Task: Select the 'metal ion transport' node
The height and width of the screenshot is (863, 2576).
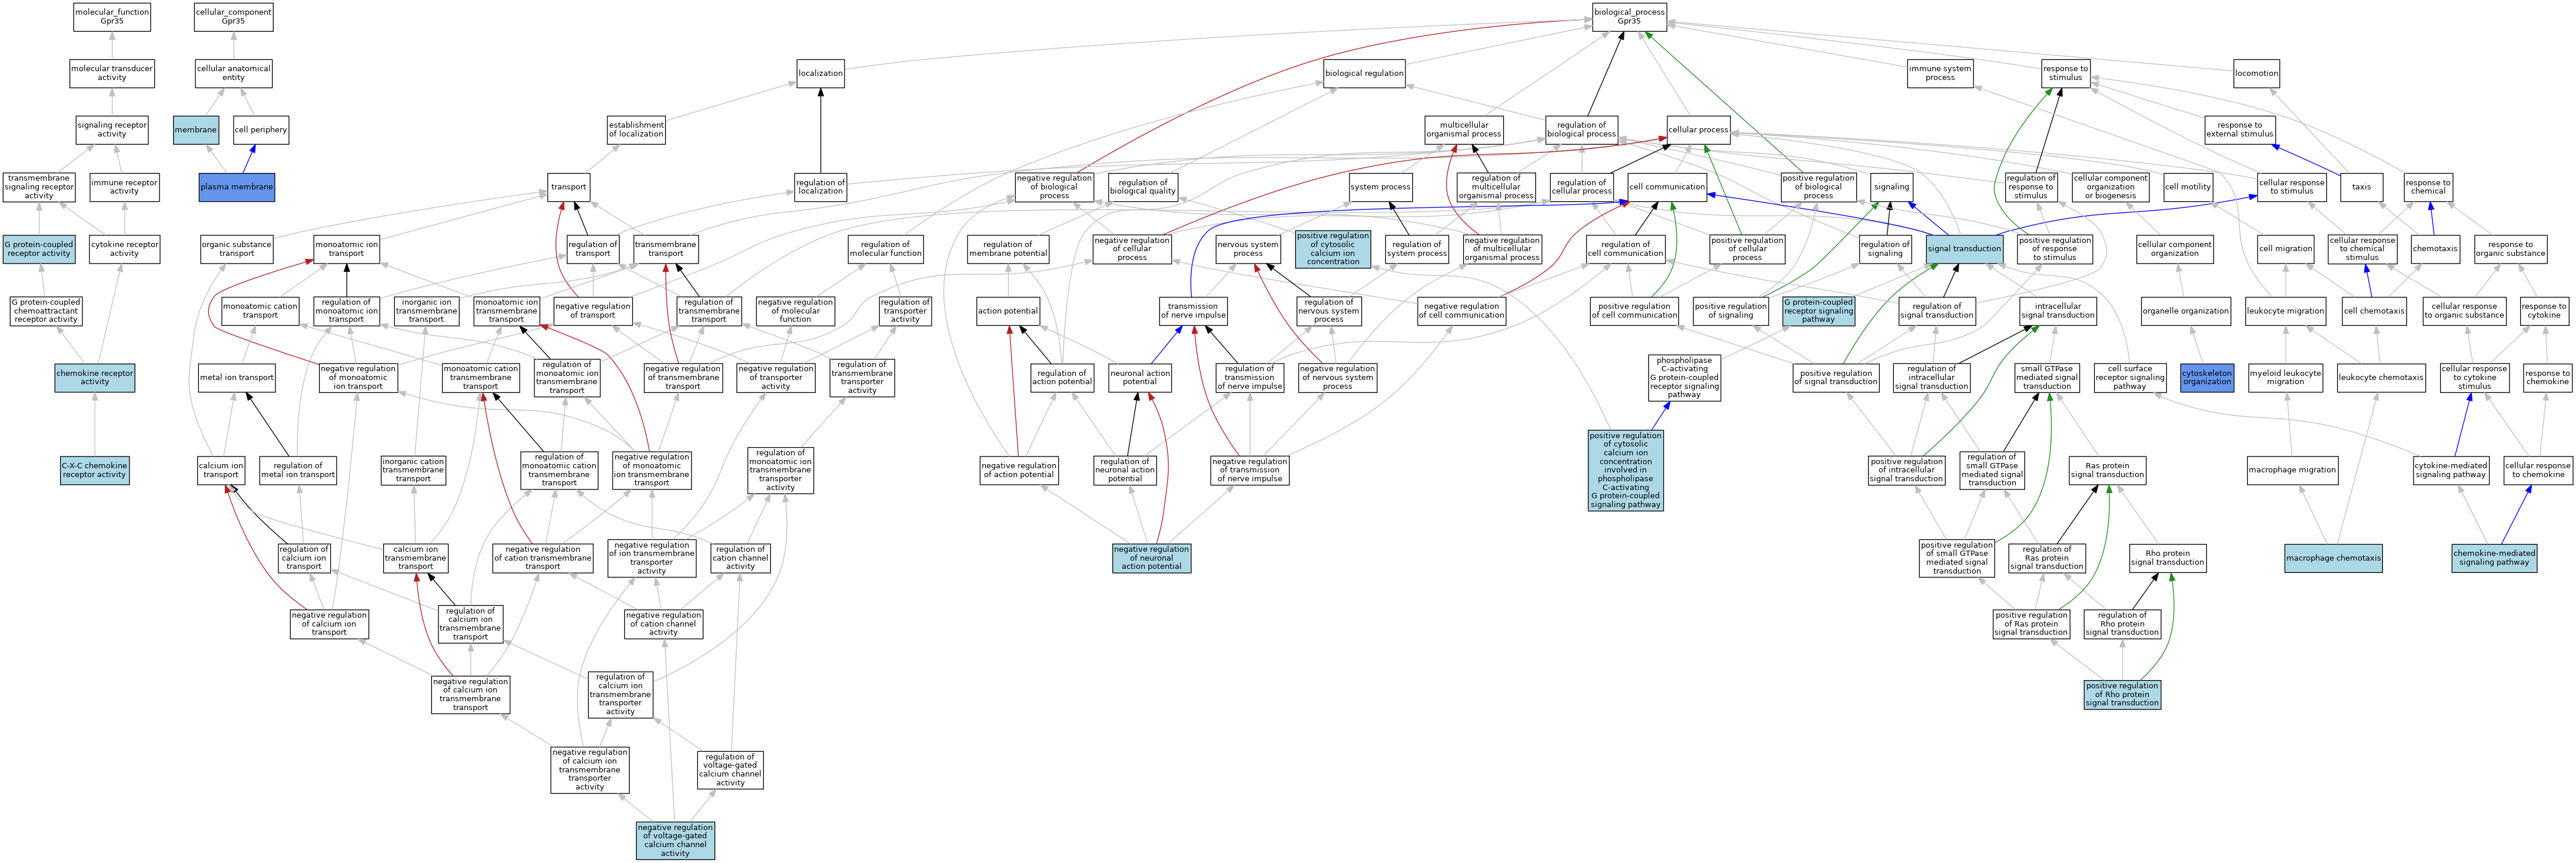Action: (237, 377)
